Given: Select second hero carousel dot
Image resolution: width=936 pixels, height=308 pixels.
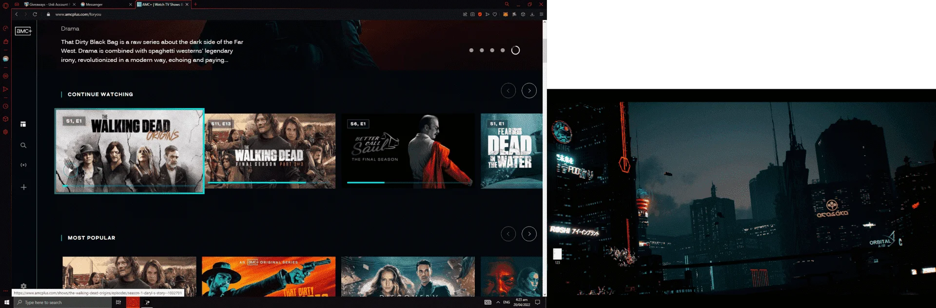Looking at the screenshot, I should 482,50.
